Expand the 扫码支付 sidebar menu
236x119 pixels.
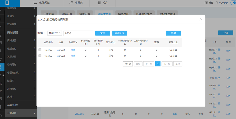point(21,89)
